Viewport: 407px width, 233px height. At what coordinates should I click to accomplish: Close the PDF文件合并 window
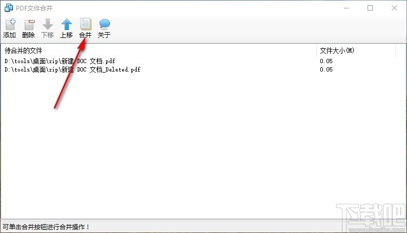(x=394, y=8)
